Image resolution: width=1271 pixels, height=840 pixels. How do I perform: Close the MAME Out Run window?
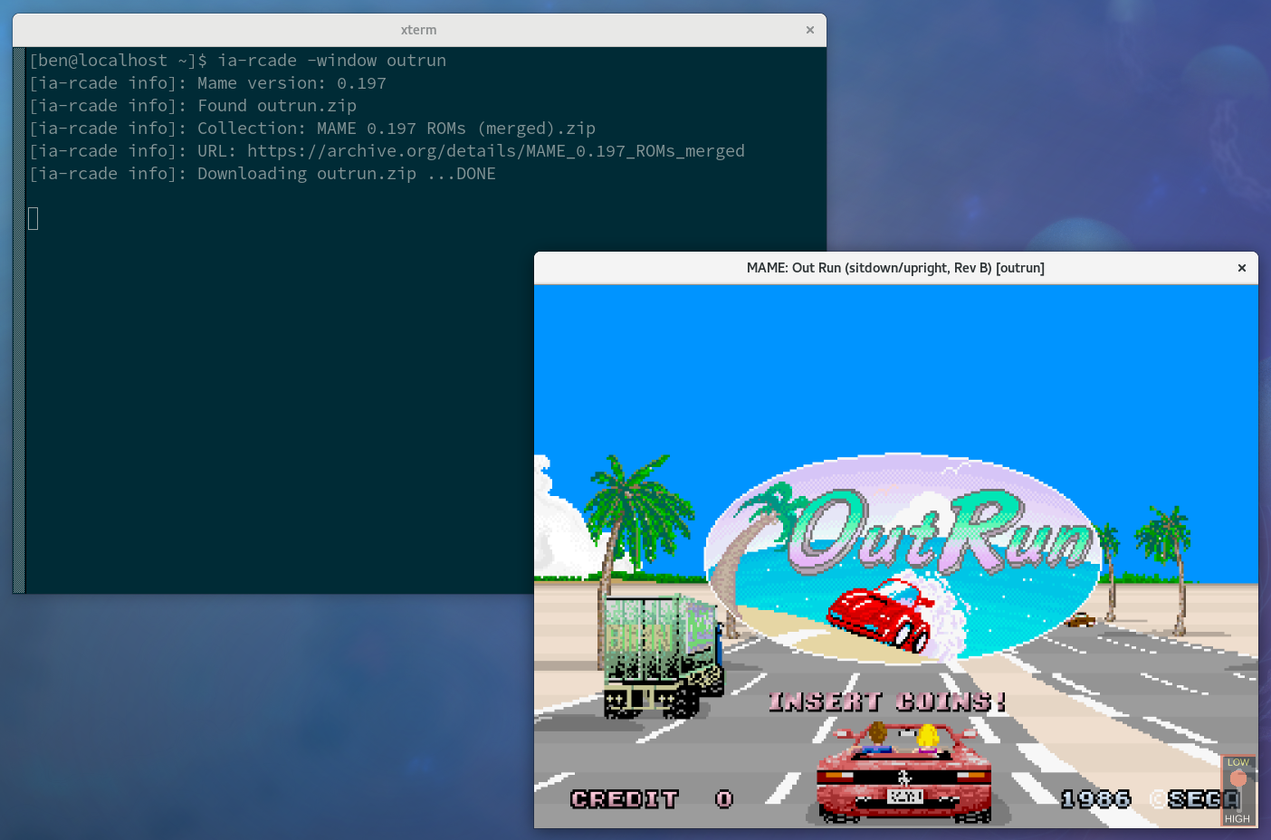pyautogui.click(x=1242, y=268)
